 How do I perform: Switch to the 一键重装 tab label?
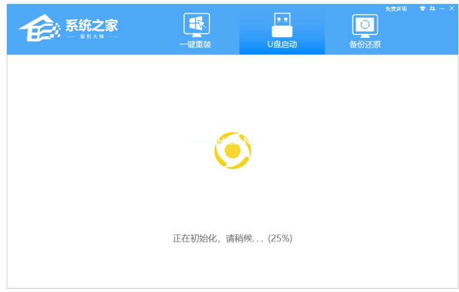[195, 45]
